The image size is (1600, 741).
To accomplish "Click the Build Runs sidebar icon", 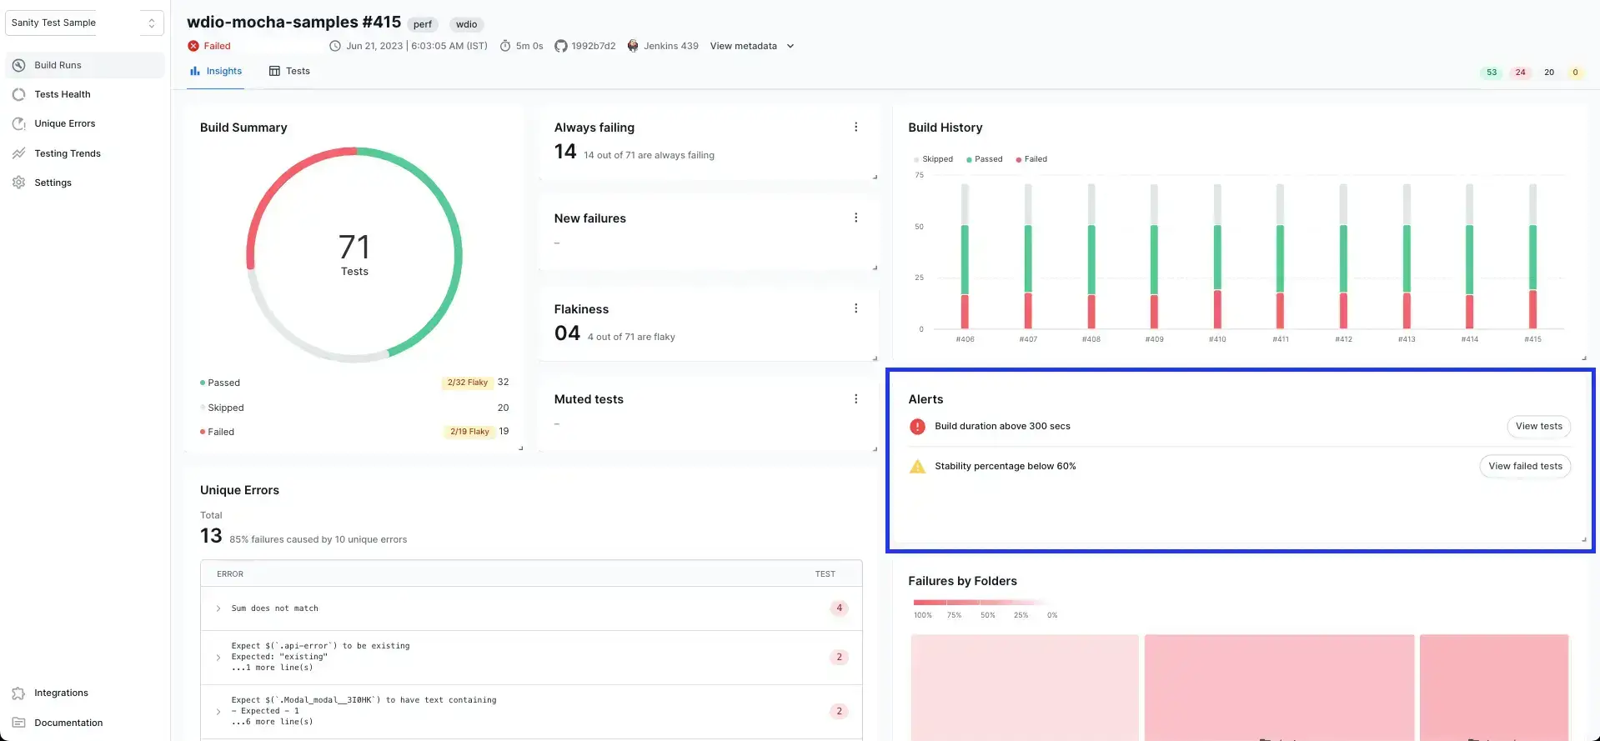I will click(x=19, y=65).
